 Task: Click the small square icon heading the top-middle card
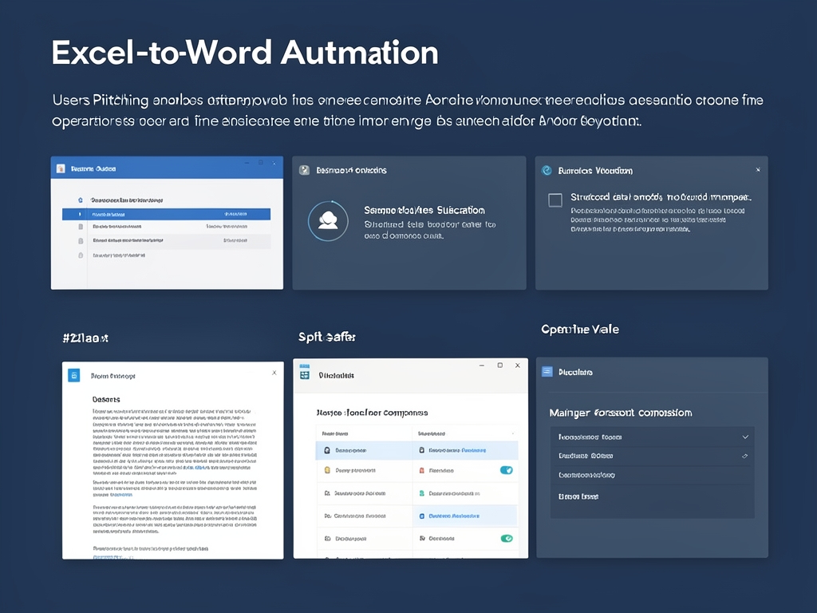(304, 171)
